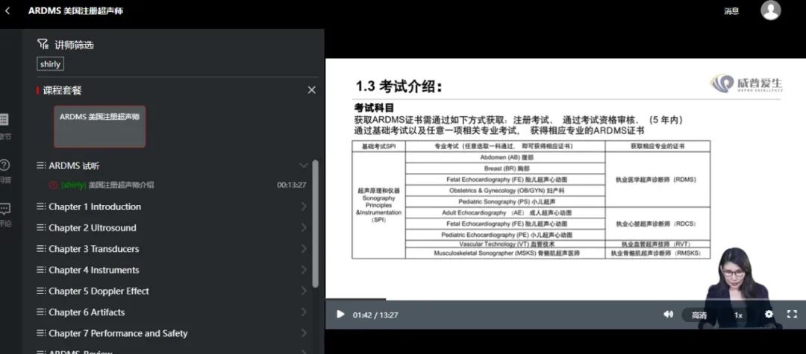
Task: Change playback speed 1x
Action: [738, 315]
